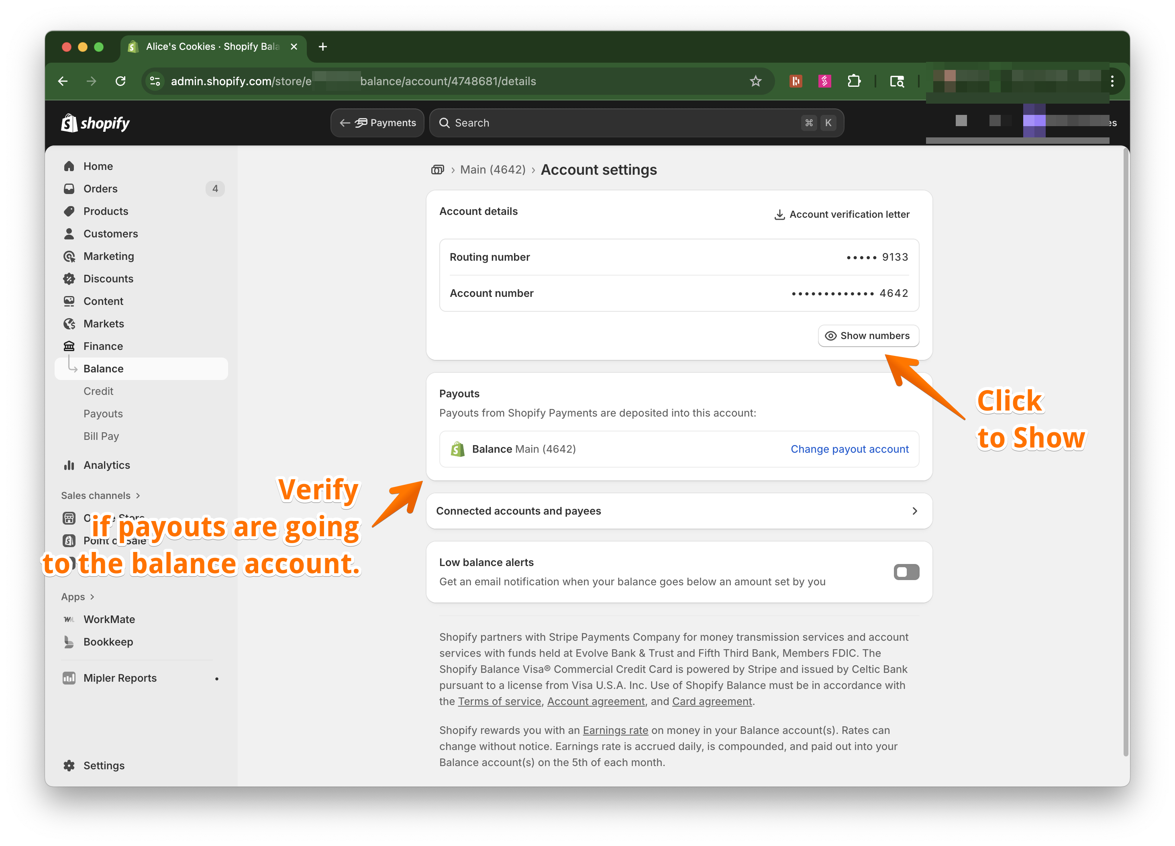Open Analytics from the sidebar
Image resolution: width=1175 pixels, height=846 pixels.
tap(106, 464)
